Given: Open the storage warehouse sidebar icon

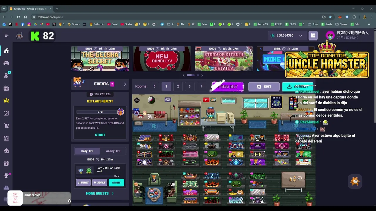Looking at the screenshot, I should coord(6,151).
